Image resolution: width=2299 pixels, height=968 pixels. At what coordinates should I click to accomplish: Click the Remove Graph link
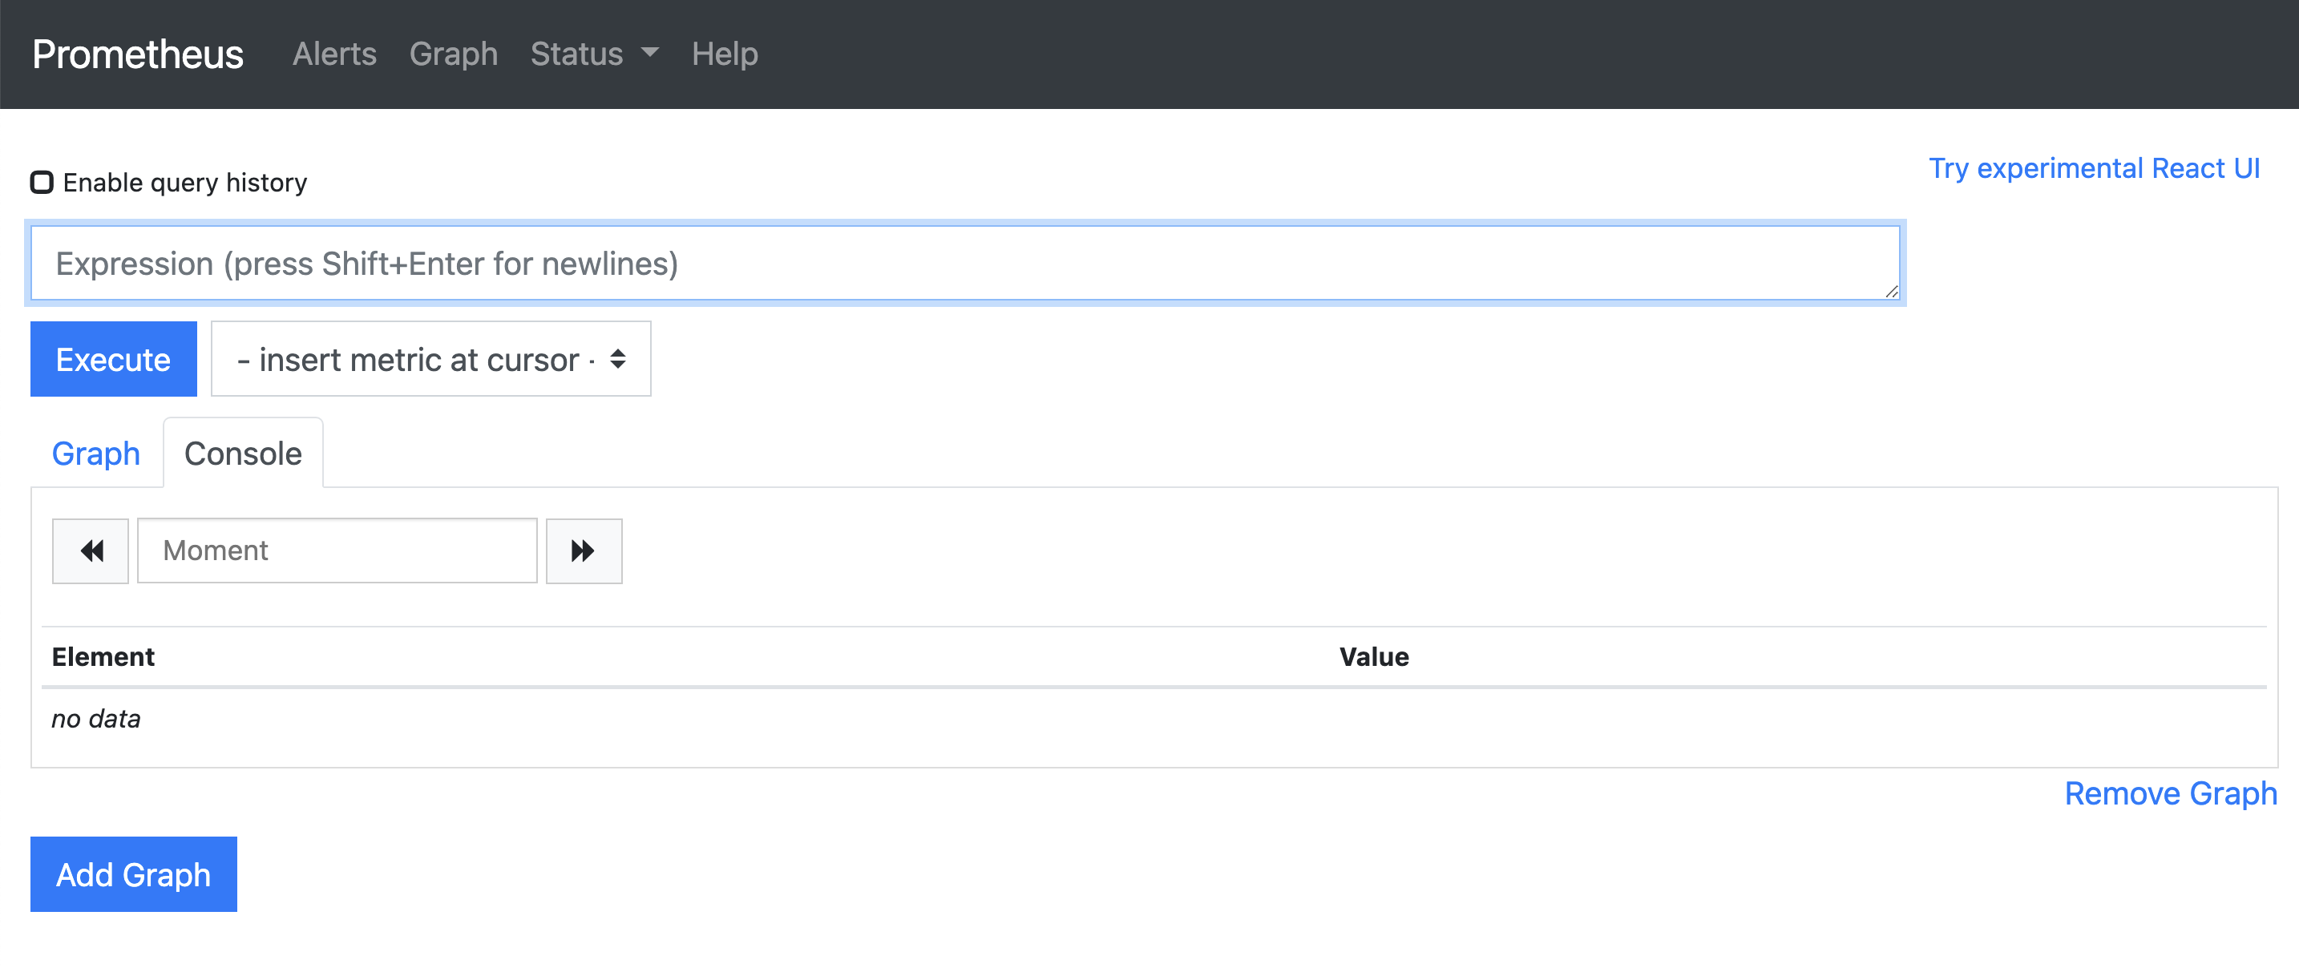(2170, 793)
